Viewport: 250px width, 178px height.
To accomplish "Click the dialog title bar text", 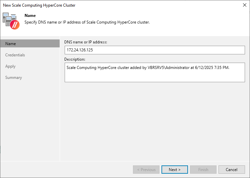I will click(39, 5).
